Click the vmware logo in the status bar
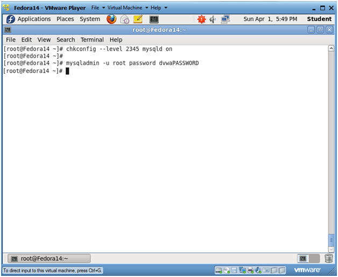The width and height of the screenshot is (338, 277). point(307,270)
